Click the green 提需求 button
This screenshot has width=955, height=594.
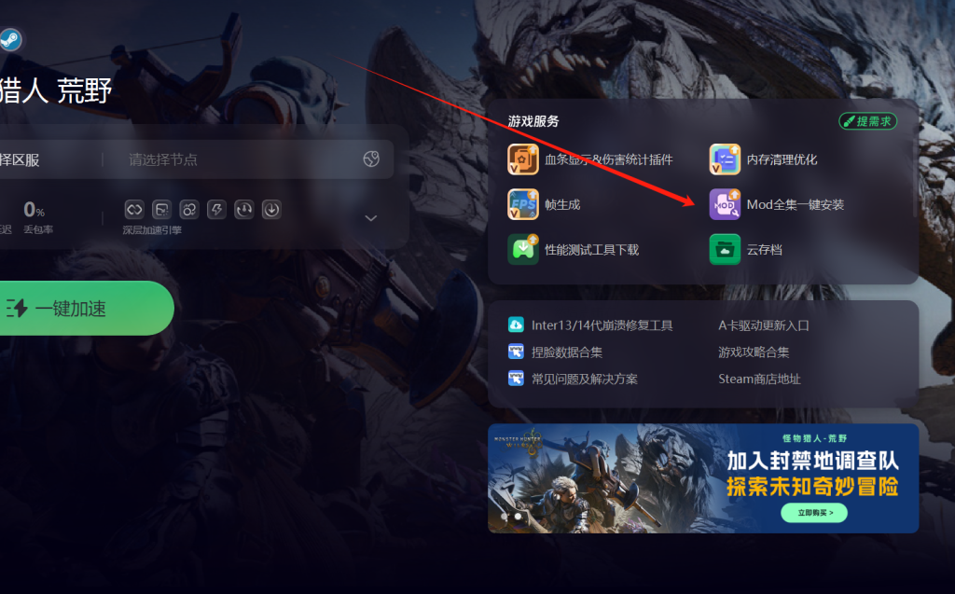click(x=868, y=121)
